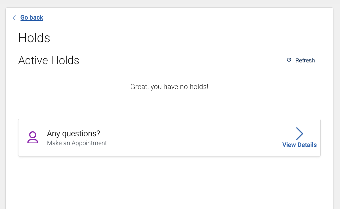
Task: Follow the Go back link
Action: click(x=32, y=17)
